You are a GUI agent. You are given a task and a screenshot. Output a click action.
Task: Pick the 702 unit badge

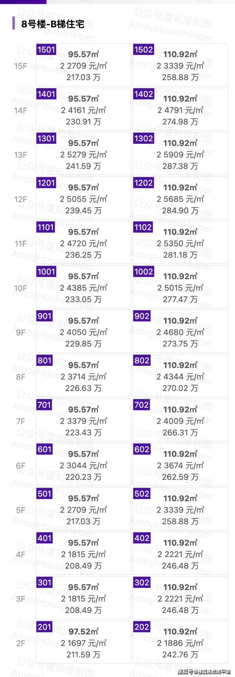pyautogui.click(x=142, y=405)
